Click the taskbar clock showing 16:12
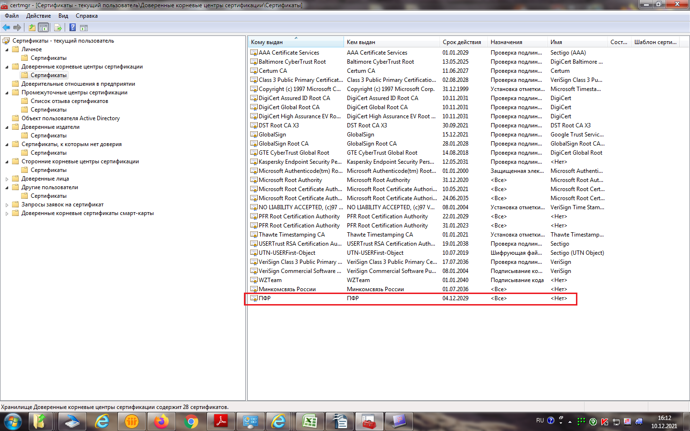Image resolution: width=690 pixels, height=431 pixels. click(664, 418)
